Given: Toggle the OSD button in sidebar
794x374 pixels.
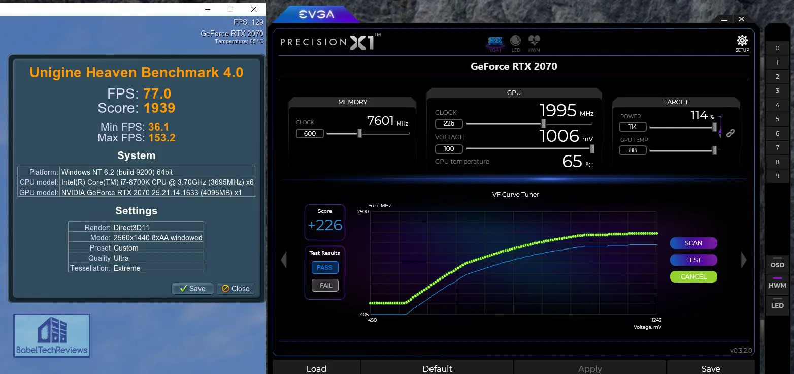Looking at the screenshot, I should 777,265.
